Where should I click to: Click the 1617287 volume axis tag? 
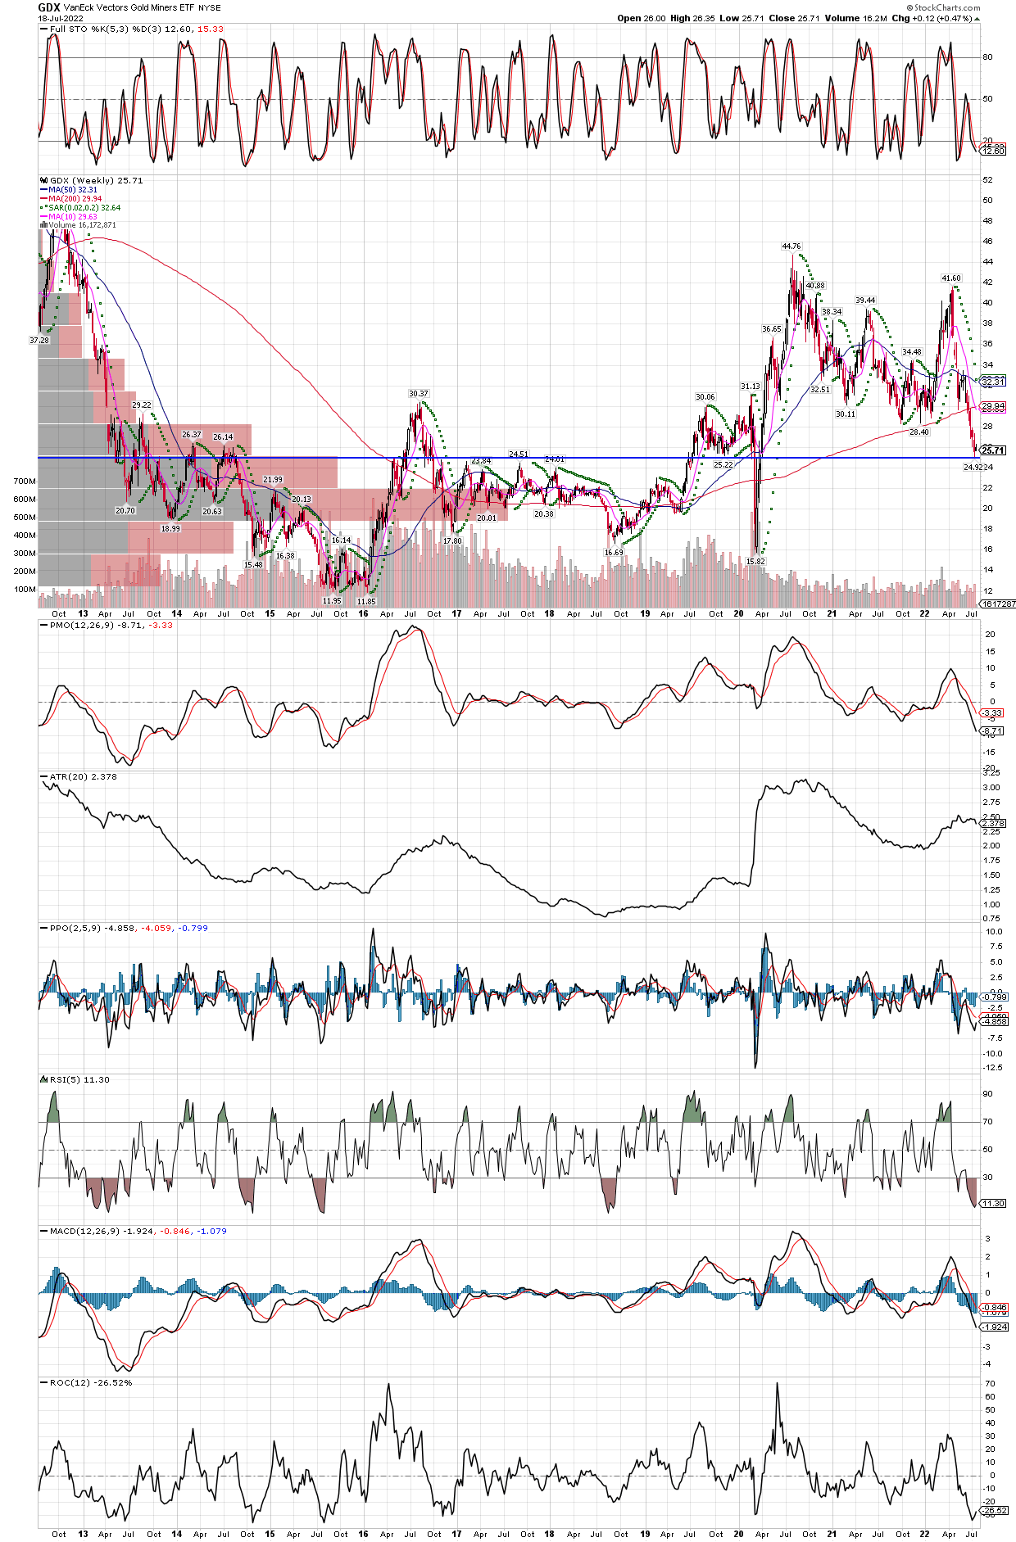998,604
